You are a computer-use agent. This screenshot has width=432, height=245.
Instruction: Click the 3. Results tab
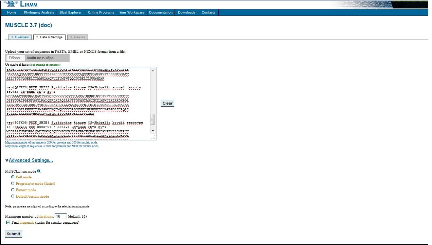click(x=77, y=37)
